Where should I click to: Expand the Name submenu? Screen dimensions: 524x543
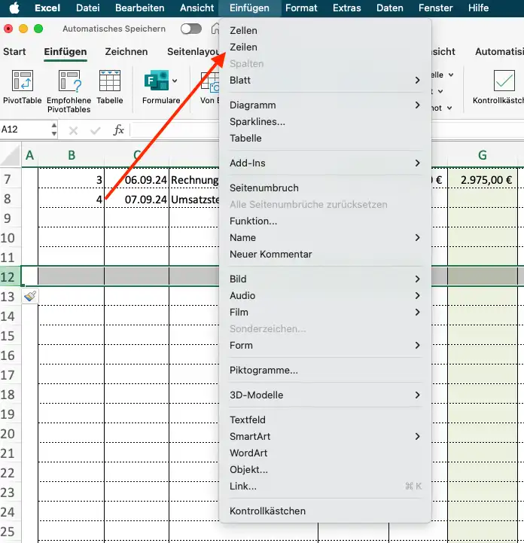pos(417,237)
